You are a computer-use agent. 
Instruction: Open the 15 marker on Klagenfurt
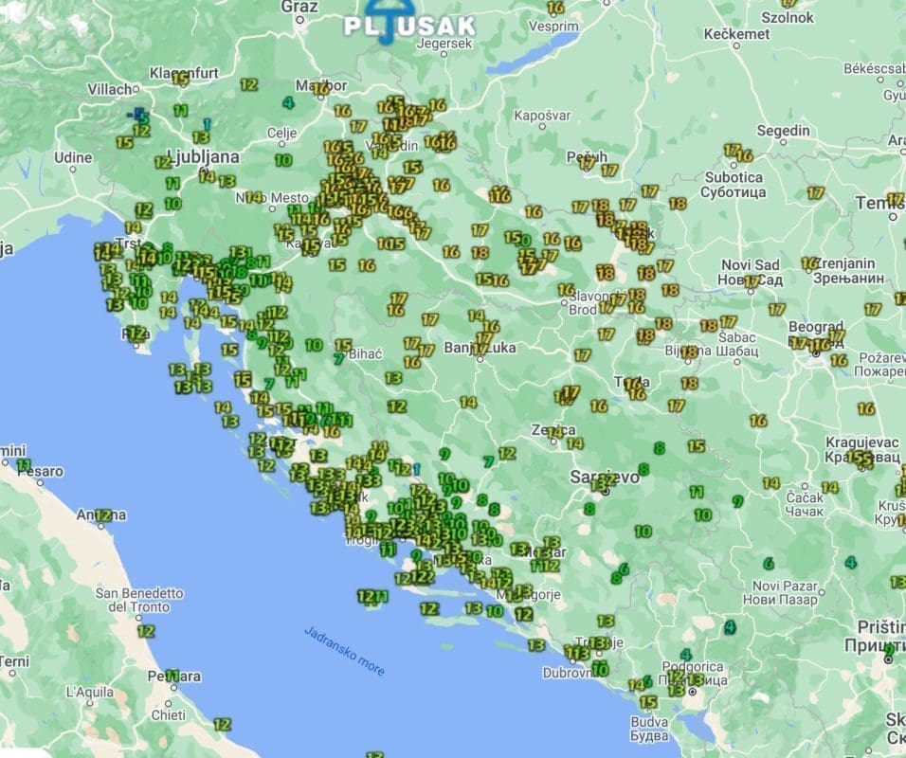[x=180, y=79]
